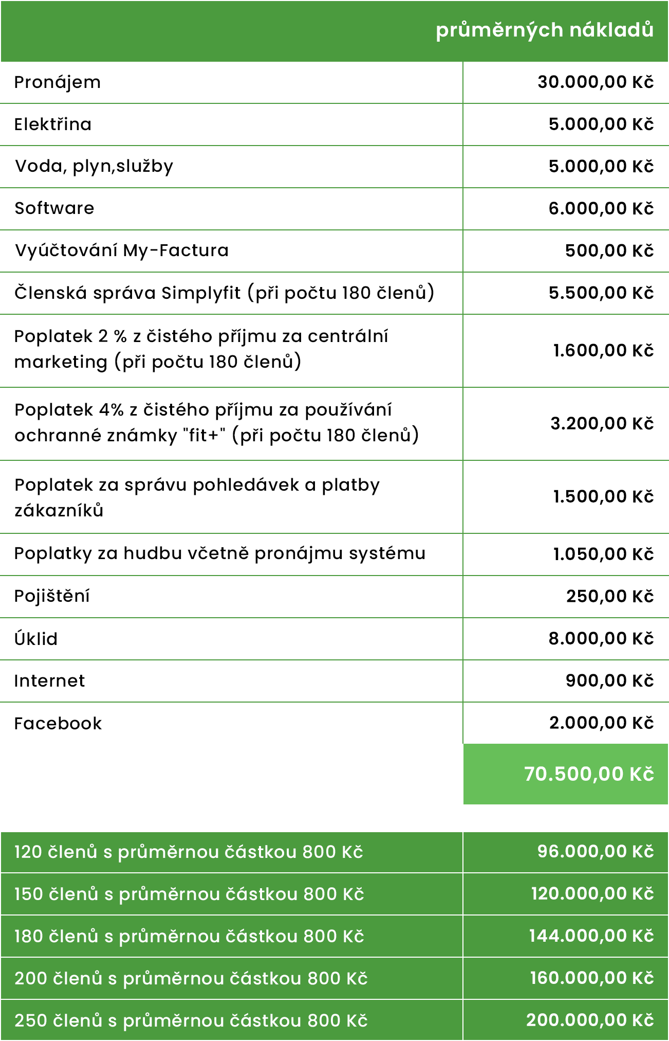Image resolution: width=669 pixels, height=1041 pixels.
Task: Click the Úklid row label
Action: [36, 638]
